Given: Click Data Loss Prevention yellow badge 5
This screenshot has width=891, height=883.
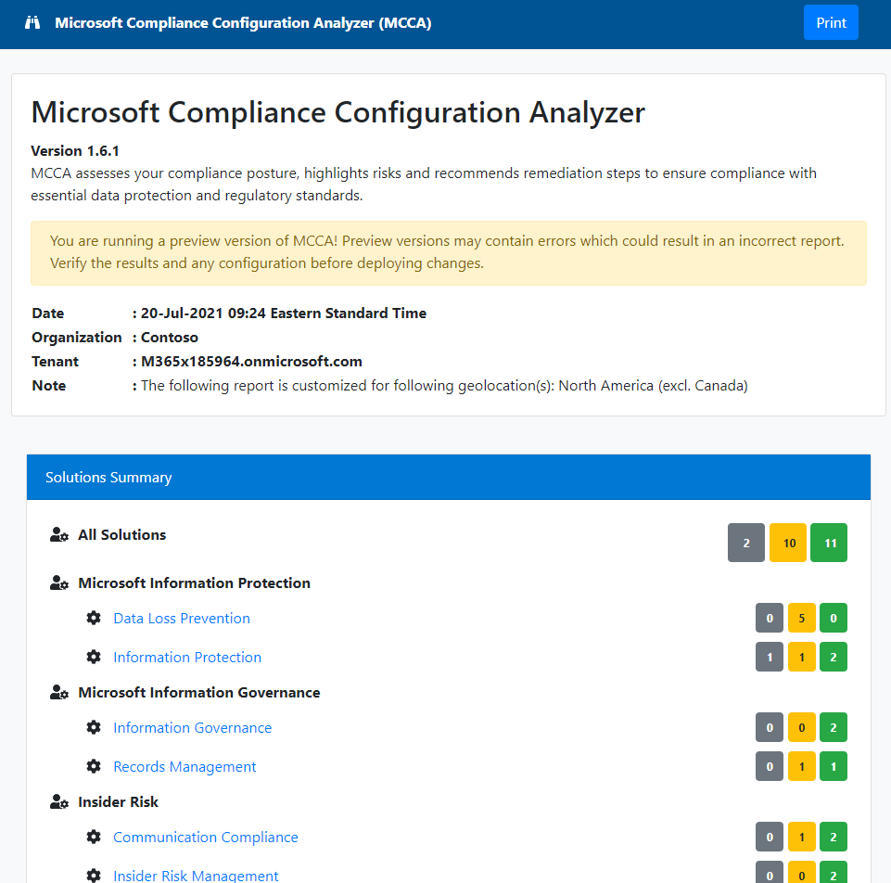Looking at the screenshot, I should (x=802, y=618).
